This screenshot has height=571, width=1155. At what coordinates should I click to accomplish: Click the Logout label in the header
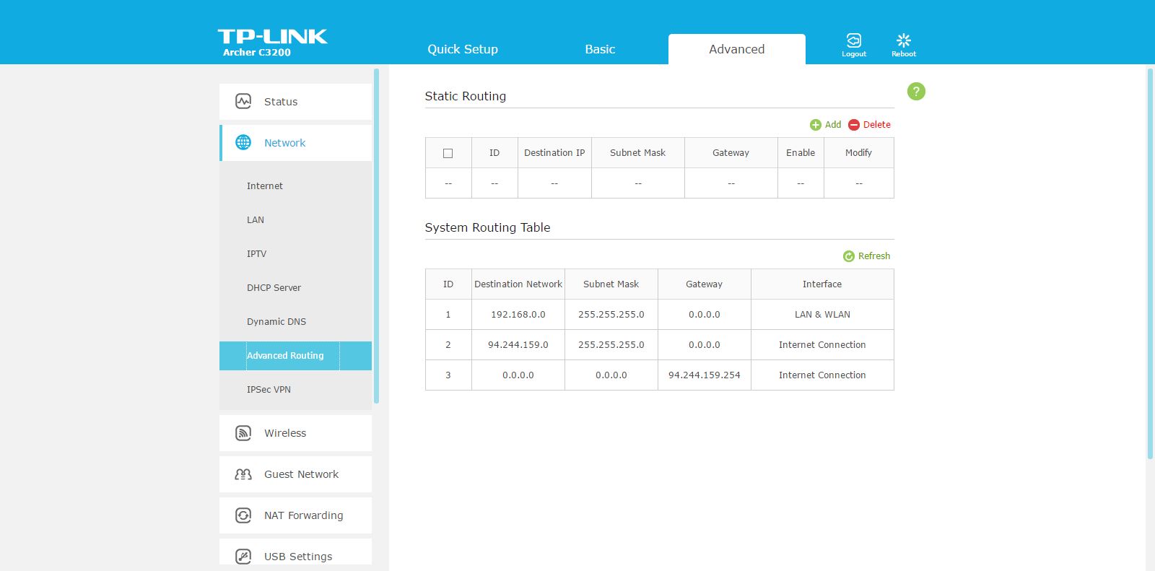click(854, 54)
